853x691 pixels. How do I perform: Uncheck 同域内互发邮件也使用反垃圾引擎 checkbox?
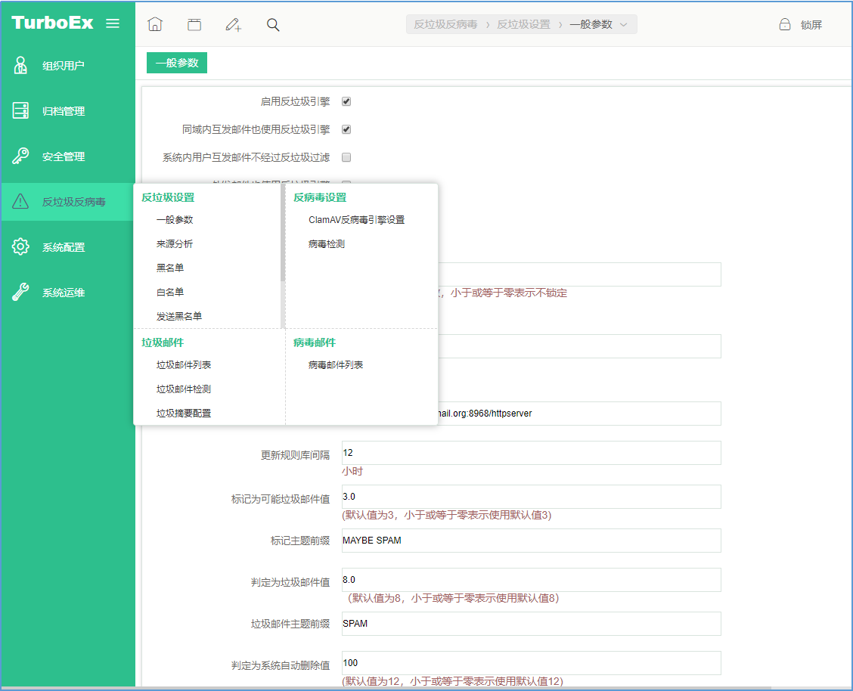coord(346,129)
